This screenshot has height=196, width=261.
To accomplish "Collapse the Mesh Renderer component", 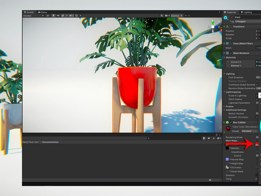I will (x=224, y=53).
